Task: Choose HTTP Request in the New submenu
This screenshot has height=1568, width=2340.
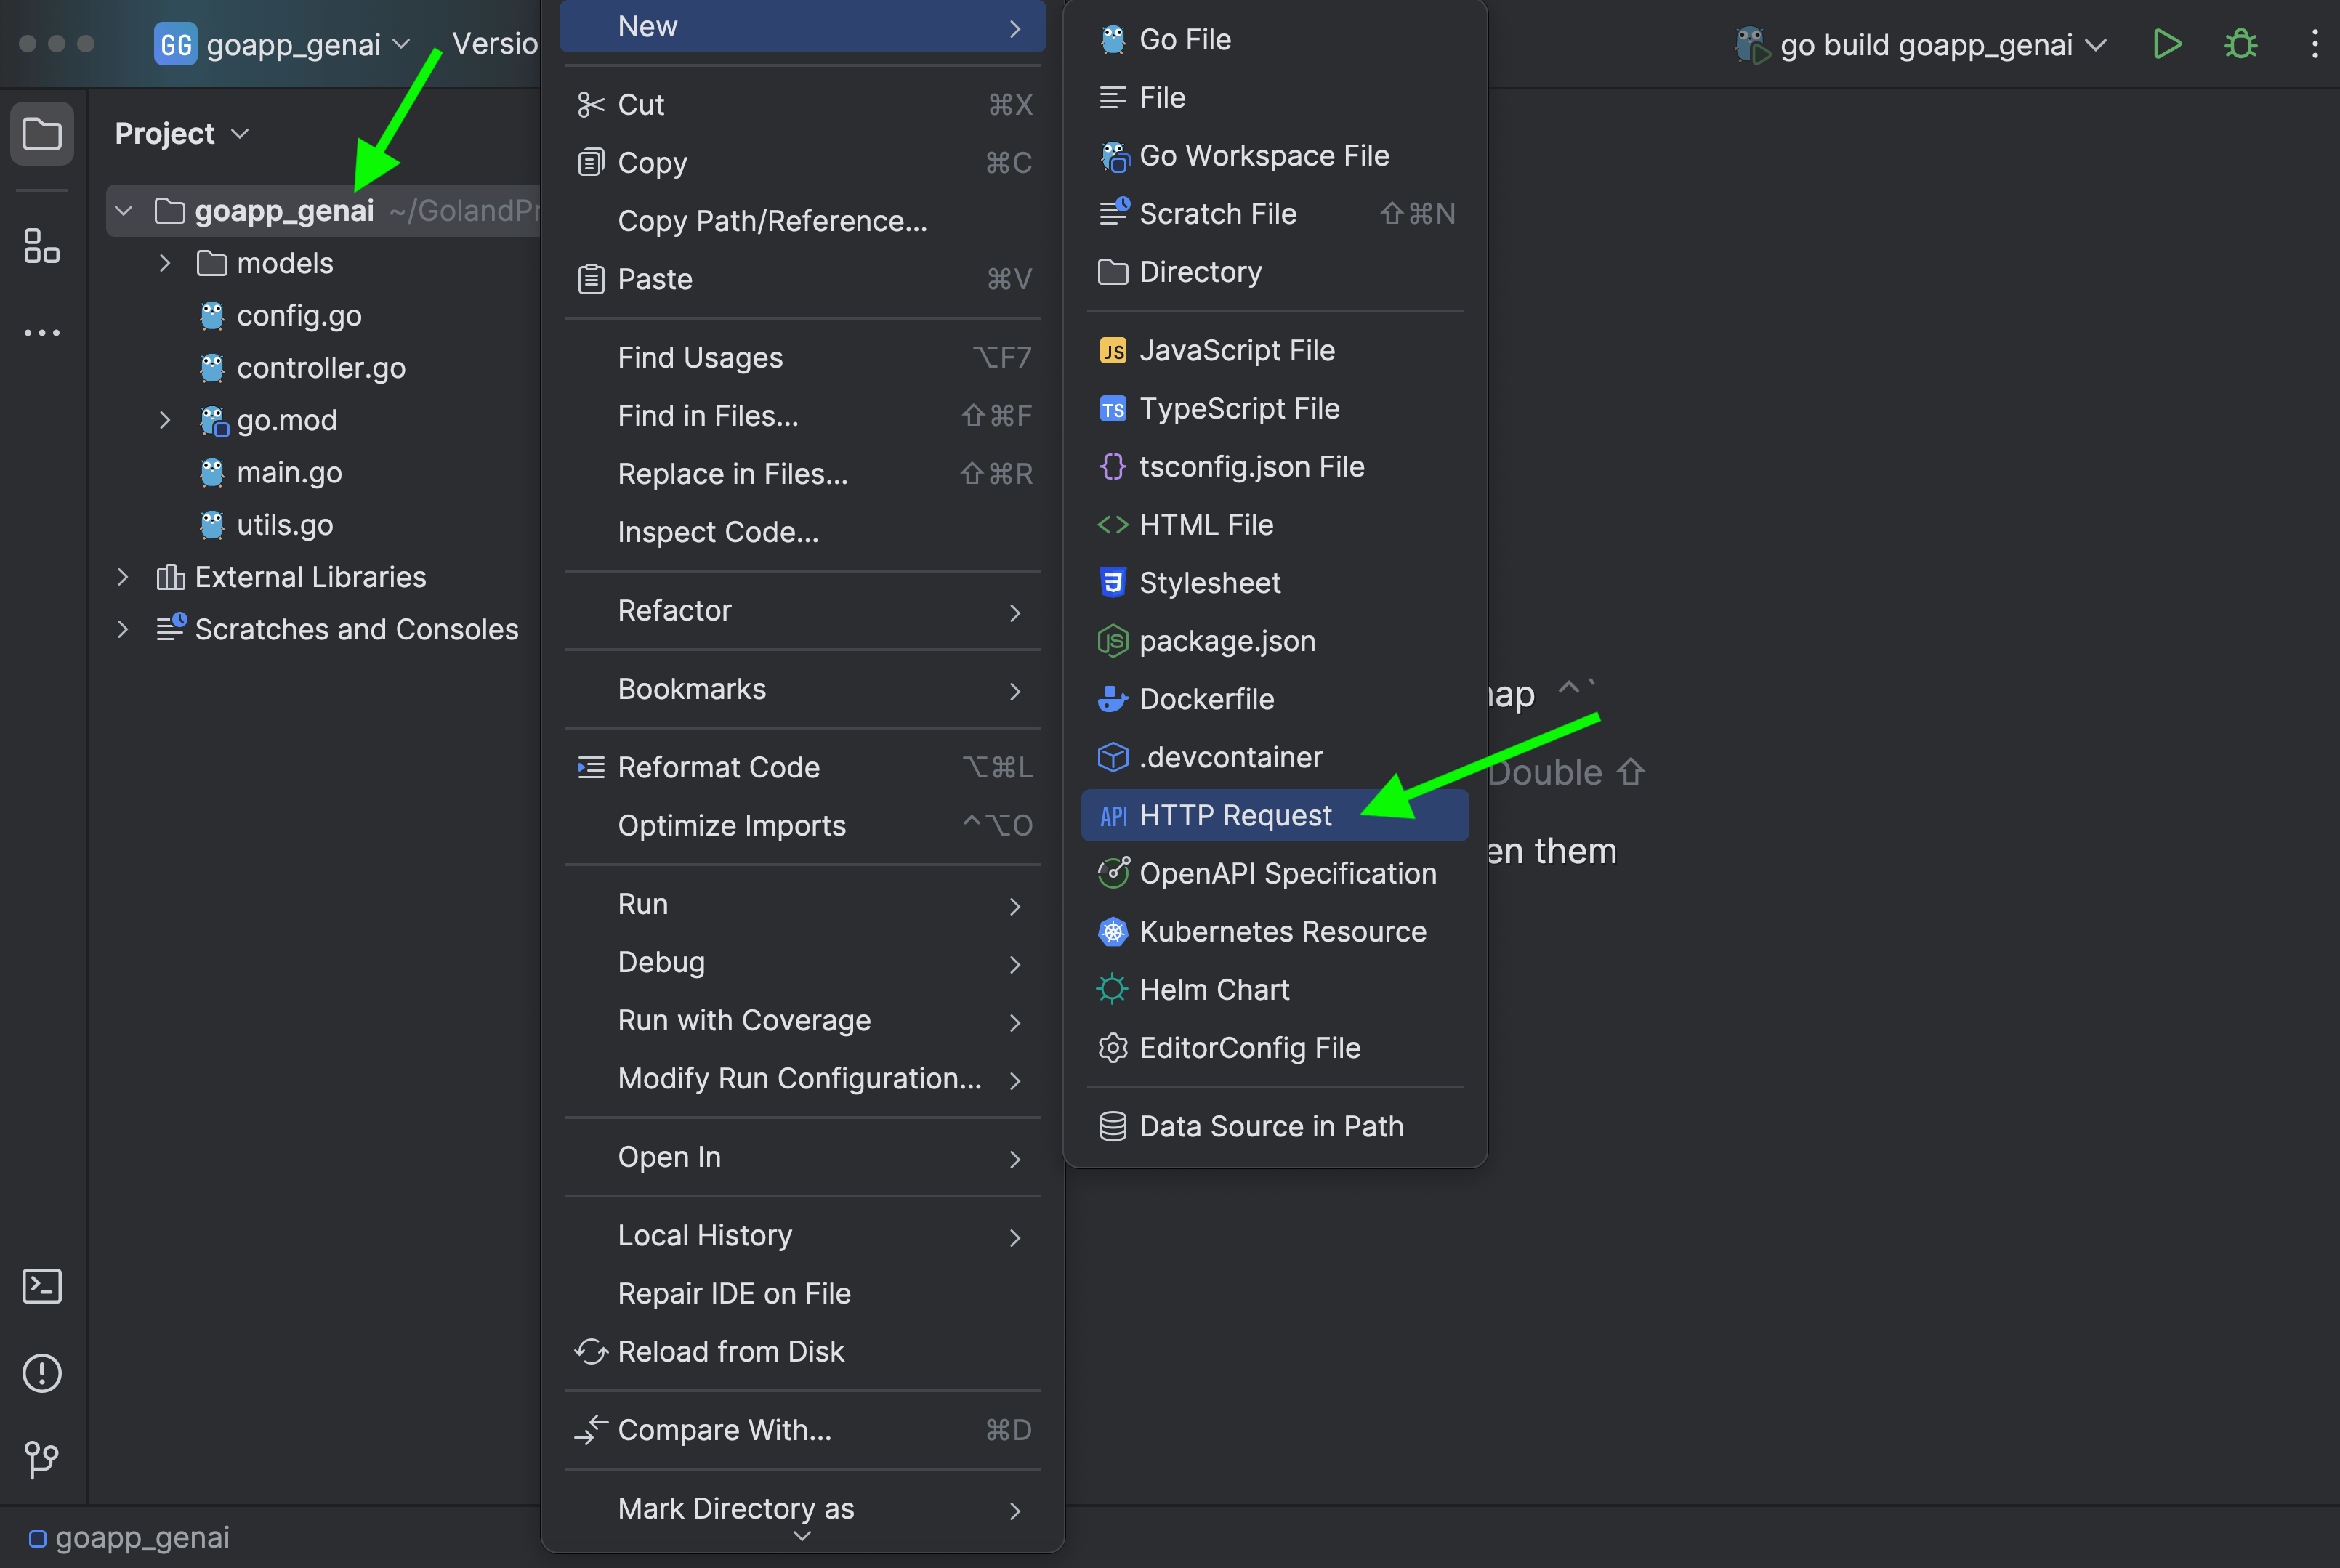Action: pyautogui.click(x=1235, y=815)
